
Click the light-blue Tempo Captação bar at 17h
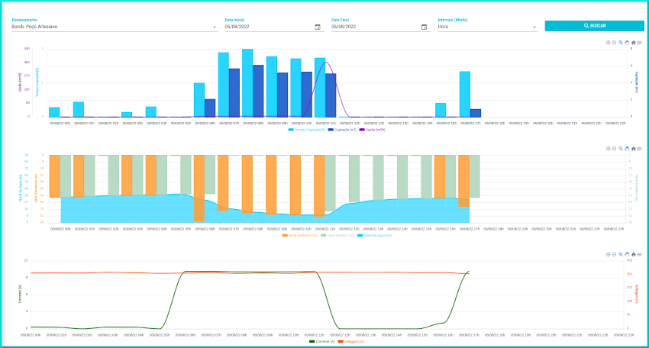point(465,95)
